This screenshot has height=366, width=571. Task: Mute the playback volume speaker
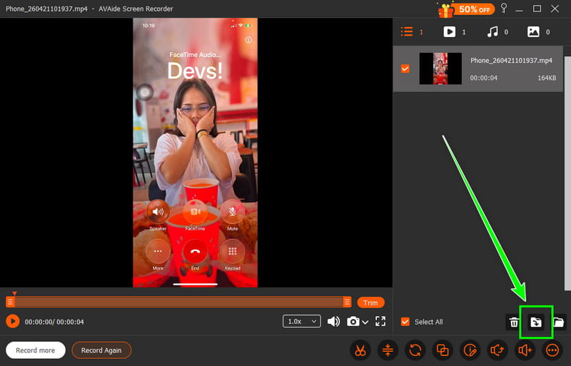pyautogui.click(x=333, y=321)
